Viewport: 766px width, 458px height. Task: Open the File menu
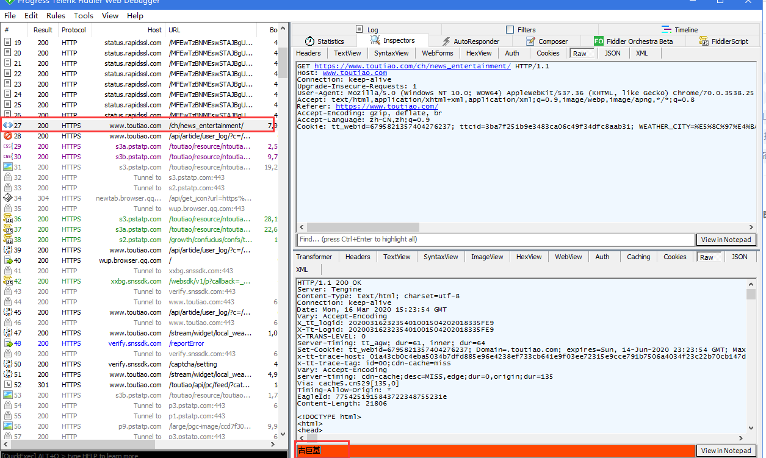[x=10, y=15]
